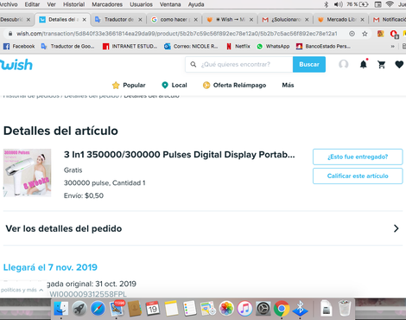The width and height of the screenshot is (406, 320).
Task: Open Contacts app in the dock
Action: coord(135,309)
